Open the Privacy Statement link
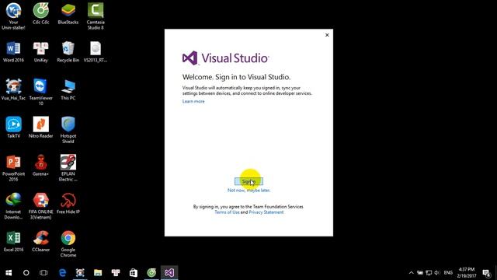The width and height of the screenshot is (497, 280). 266,212
